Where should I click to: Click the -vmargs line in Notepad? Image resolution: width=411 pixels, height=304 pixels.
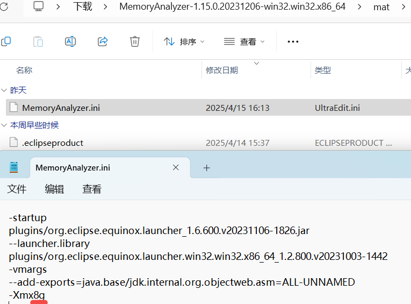coord(28,270)
